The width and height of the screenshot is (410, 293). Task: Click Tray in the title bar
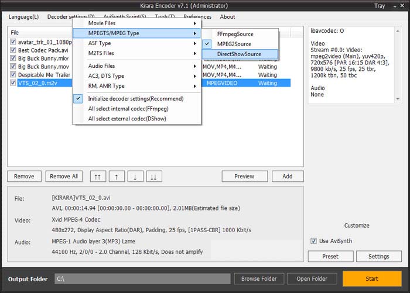point(380,5)
